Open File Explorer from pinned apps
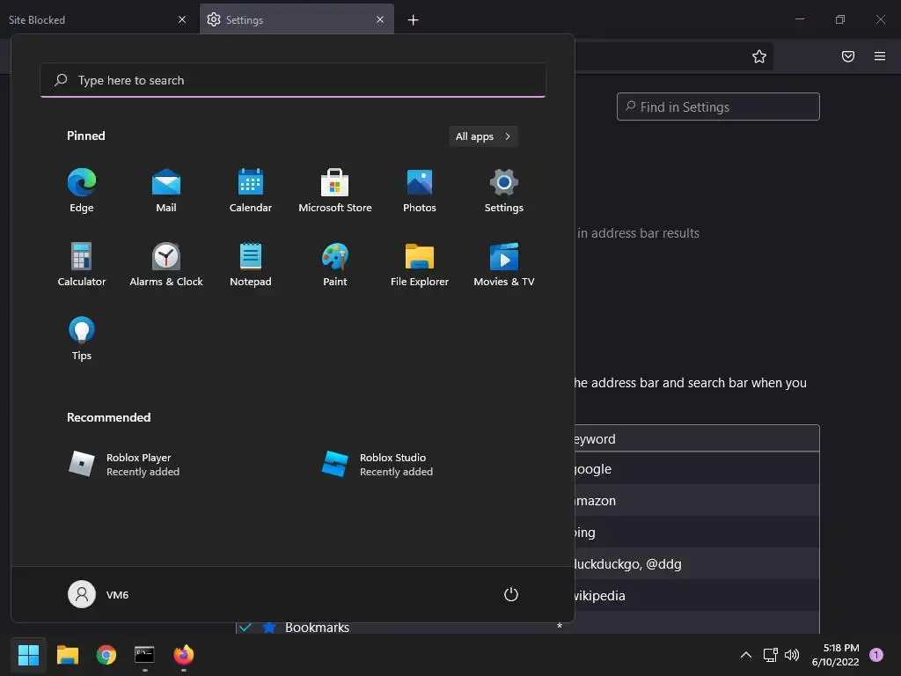The height and width of the screenshot is (676, 901). click(x=420, y=264)
